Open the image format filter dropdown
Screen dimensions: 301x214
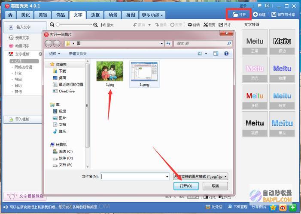[x=201, y=176]
